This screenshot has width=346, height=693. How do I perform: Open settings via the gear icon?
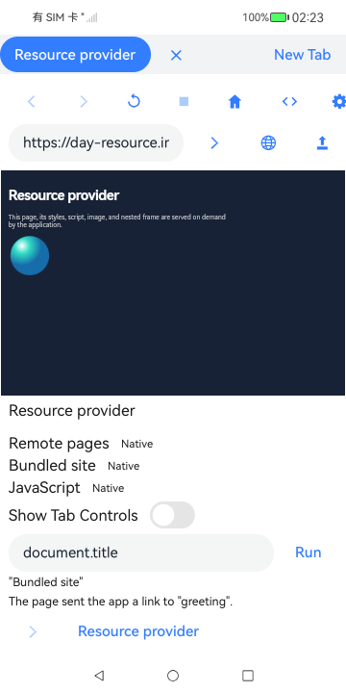pos(338,102)
